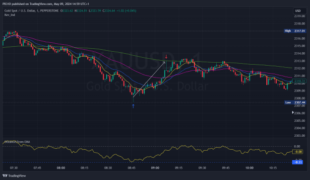This screenshot has width=310, height=180.
Task: Click the Low 2307.44 price label
Action: [x=295, y=102]
